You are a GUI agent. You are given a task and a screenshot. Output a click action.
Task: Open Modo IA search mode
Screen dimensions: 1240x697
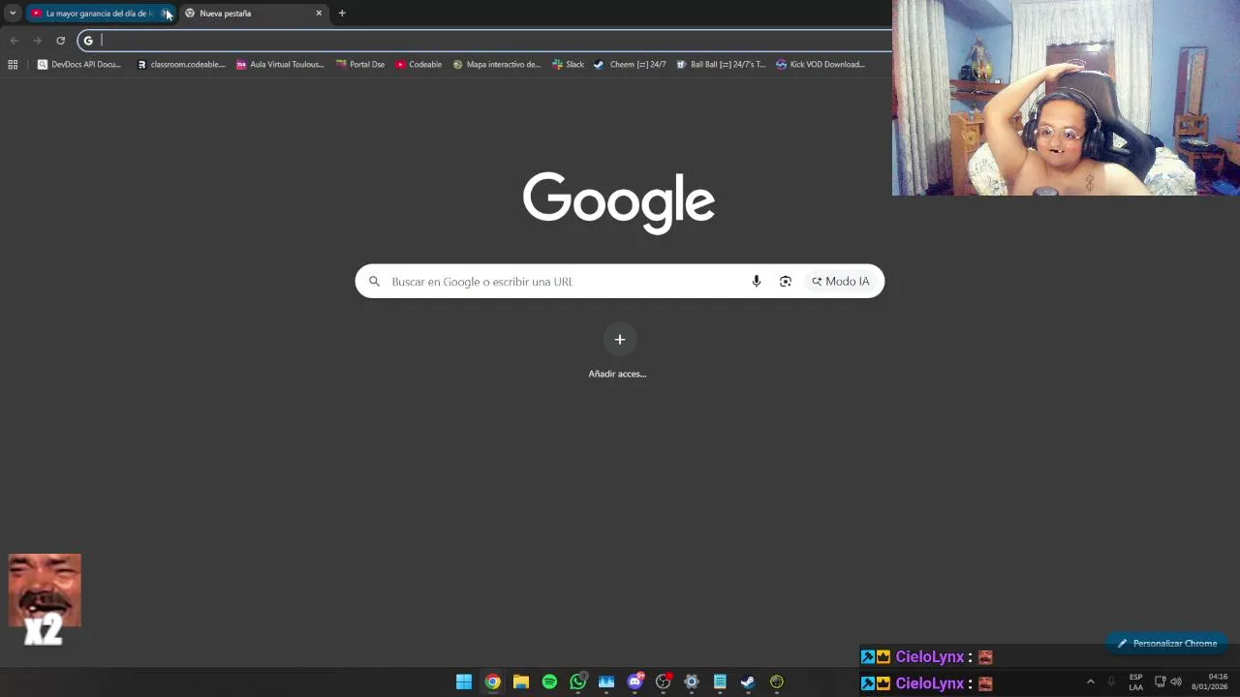pyautogui.click(x=841, y=282)
